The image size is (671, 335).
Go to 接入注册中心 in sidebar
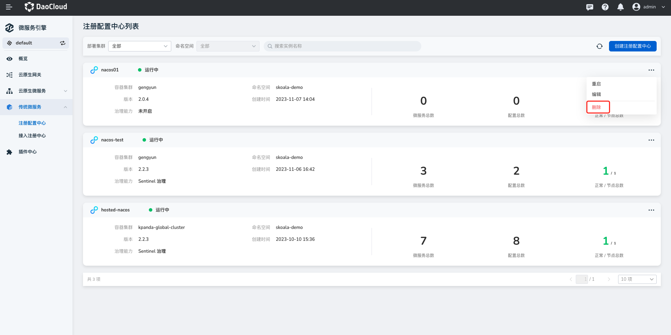point(32,136)
